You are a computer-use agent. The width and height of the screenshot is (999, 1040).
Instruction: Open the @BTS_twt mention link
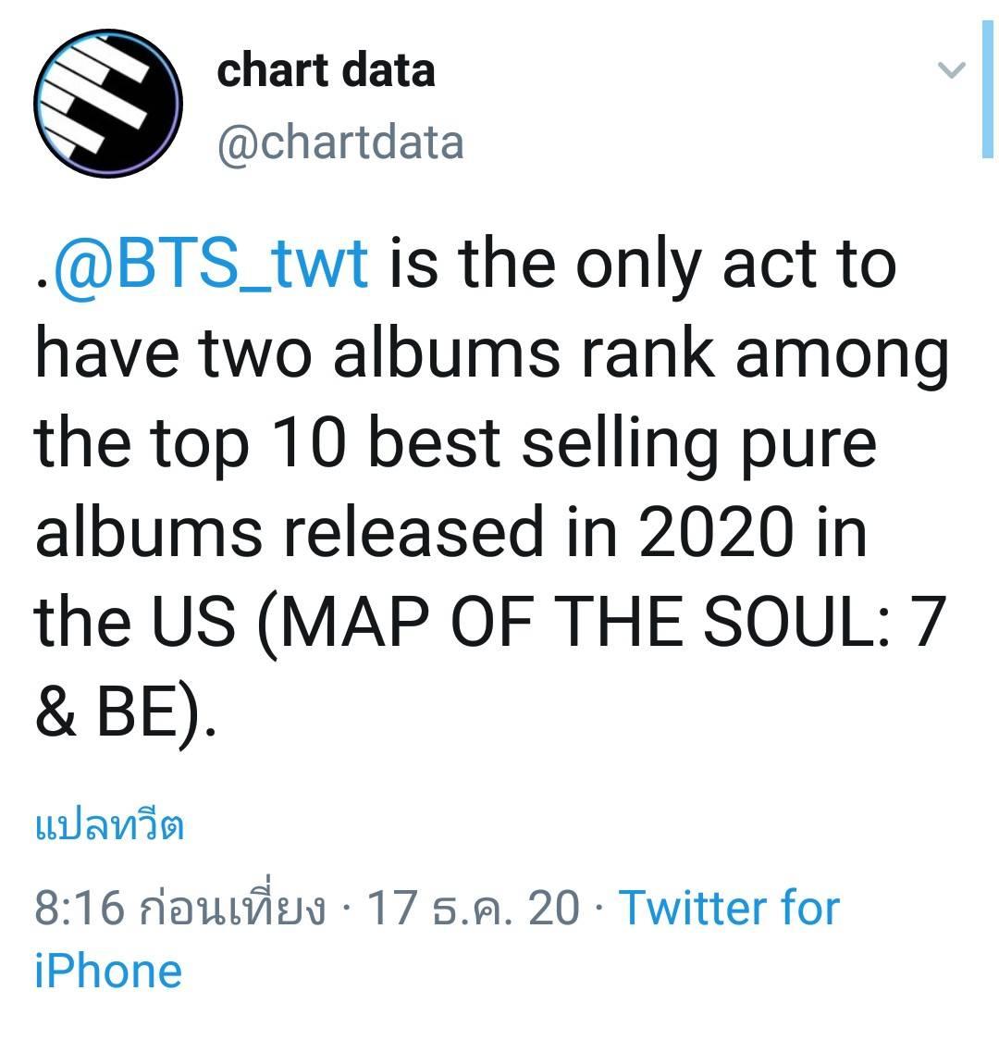pyautogui.click(x=211, y=264)
